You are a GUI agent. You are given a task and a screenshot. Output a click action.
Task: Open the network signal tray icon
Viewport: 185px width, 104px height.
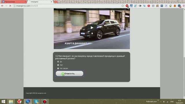coord(167,102)
